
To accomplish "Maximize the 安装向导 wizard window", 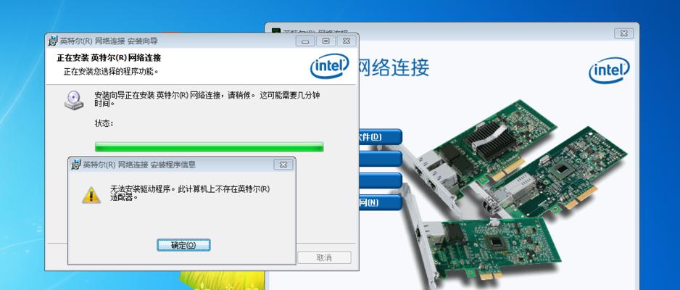I will pyautogui.click(x=326, y=41).
